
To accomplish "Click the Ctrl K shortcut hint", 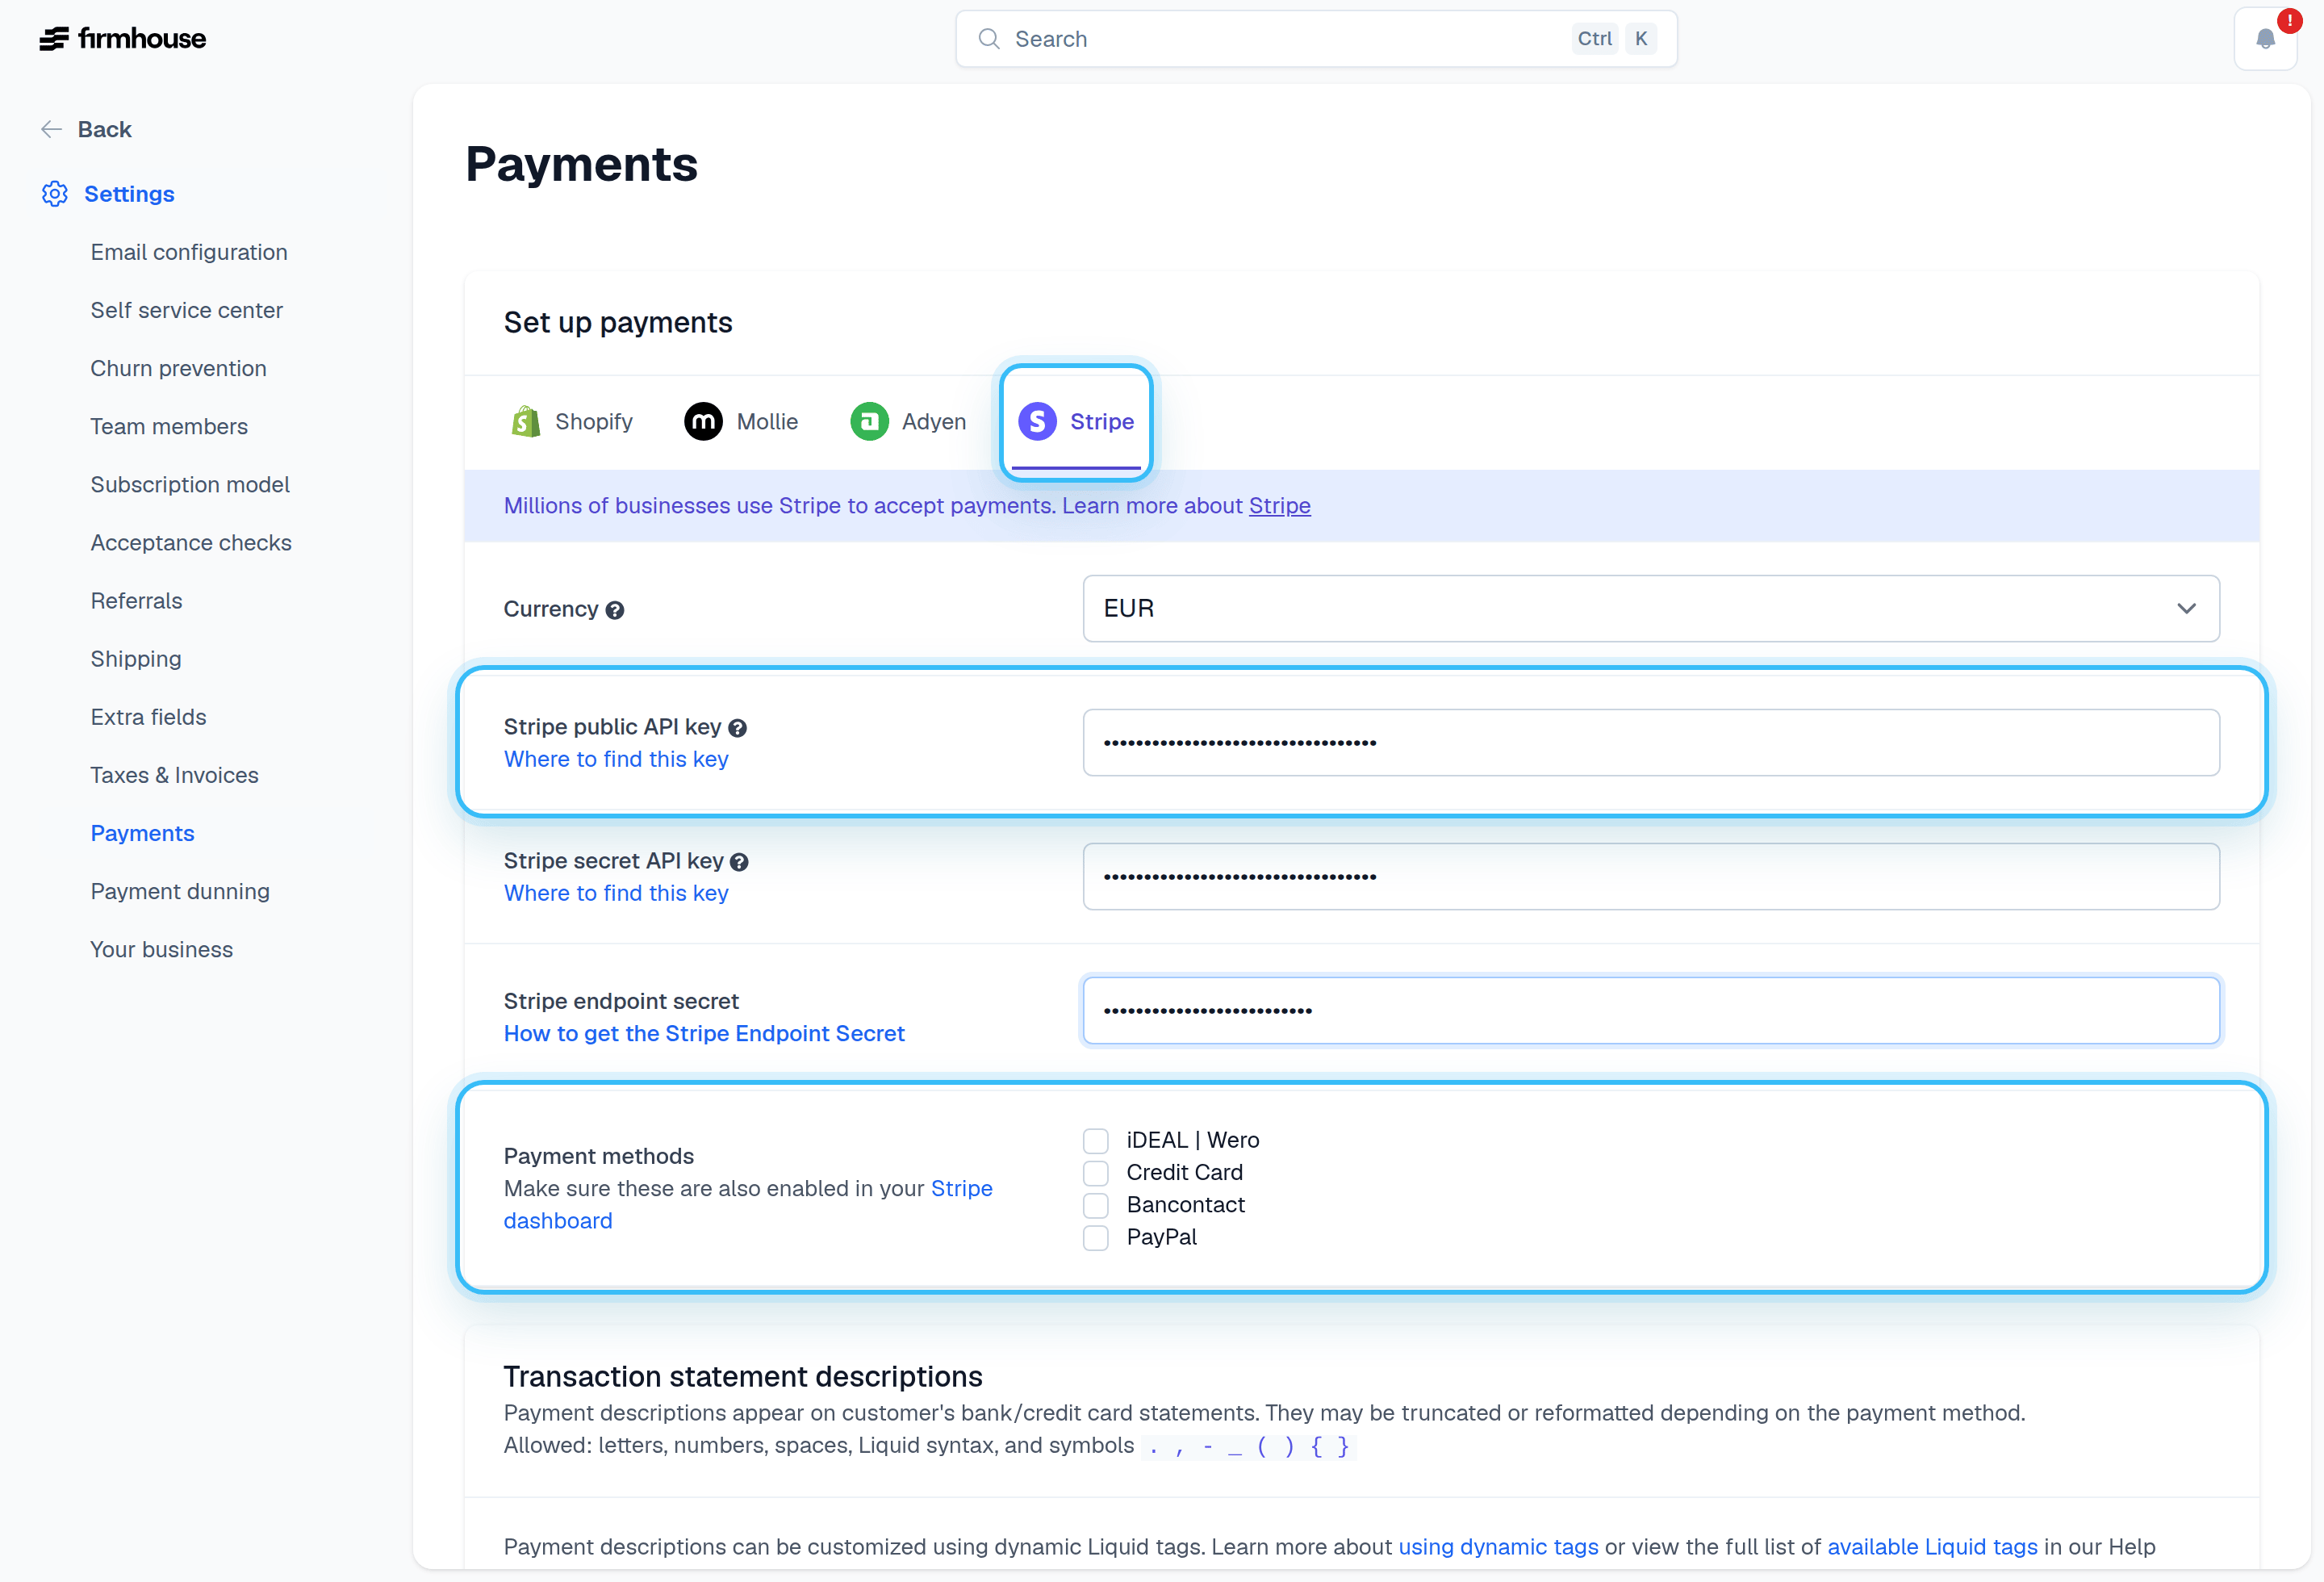I will (x=1613, y=39).
